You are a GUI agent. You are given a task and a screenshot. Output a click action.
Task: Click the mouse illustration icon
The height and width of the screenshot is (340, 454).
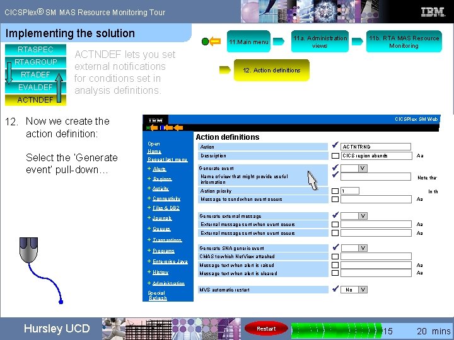28,250
